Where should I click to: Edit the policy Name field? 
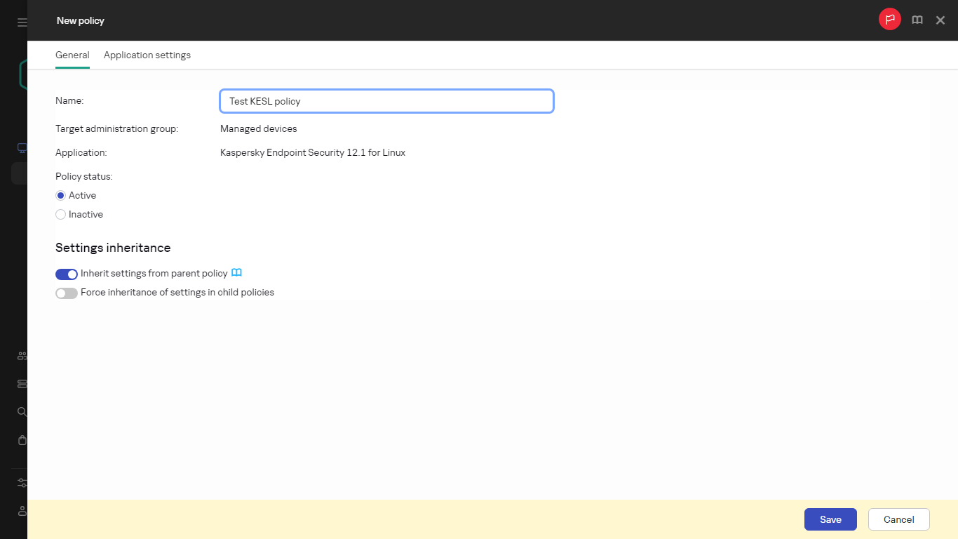coord(386,101)
